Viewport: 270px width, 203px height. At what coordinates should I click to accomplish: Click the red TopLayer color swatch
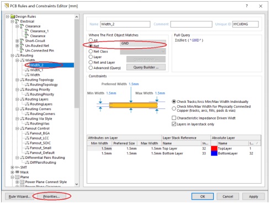click(214, 148)
